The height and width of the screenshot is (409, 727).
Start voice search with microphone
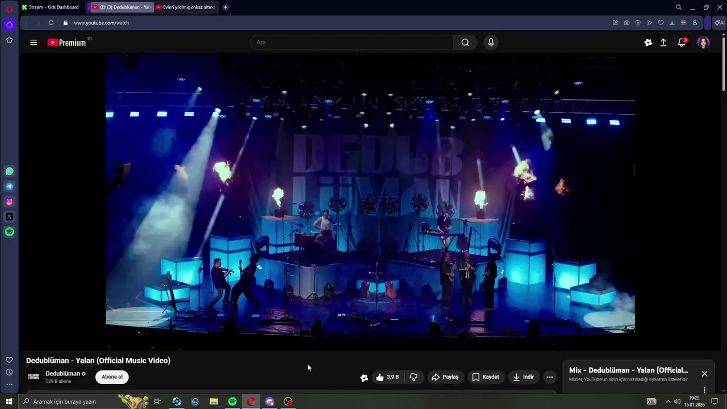pyautogui.click(x=491, y=42)
